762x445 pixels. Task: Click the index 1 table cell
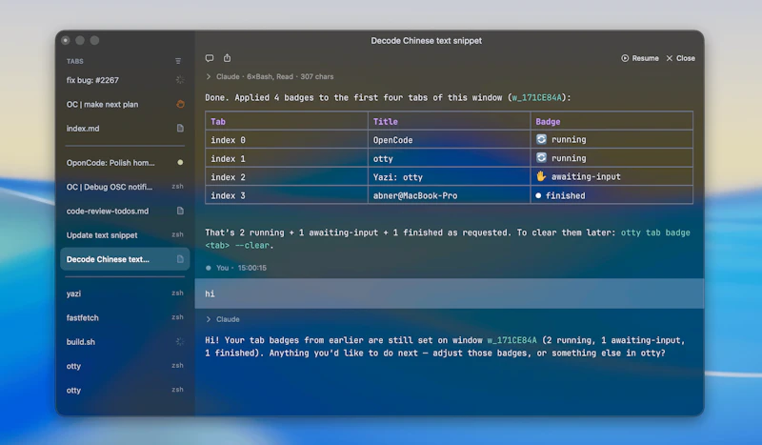[x=287, y=158]
